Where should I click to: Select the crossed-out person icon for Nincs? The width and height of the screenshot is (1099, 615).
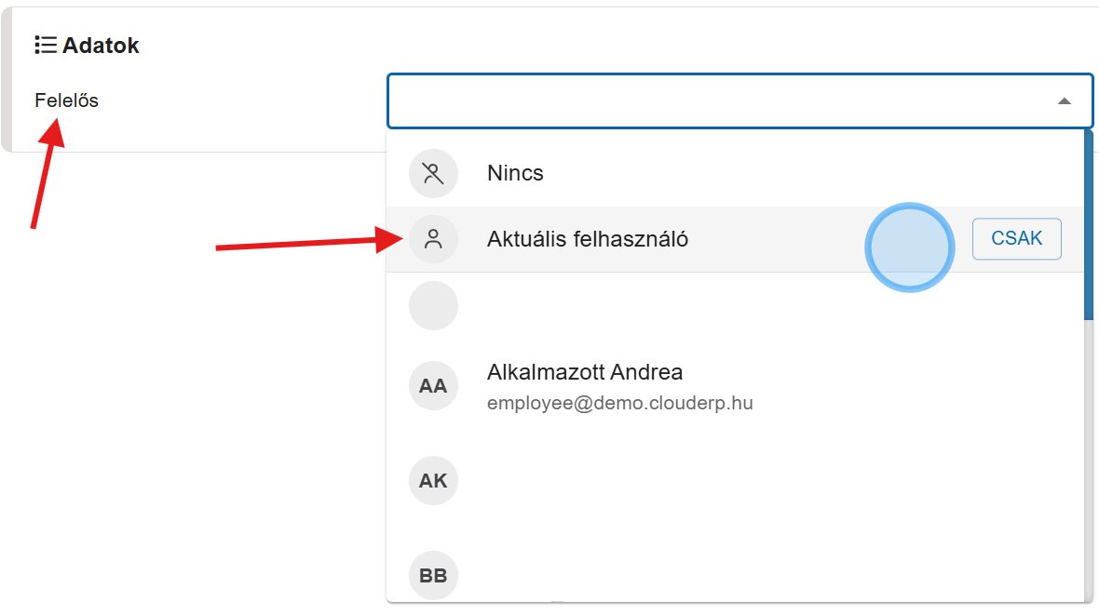(x=433, y=173)
